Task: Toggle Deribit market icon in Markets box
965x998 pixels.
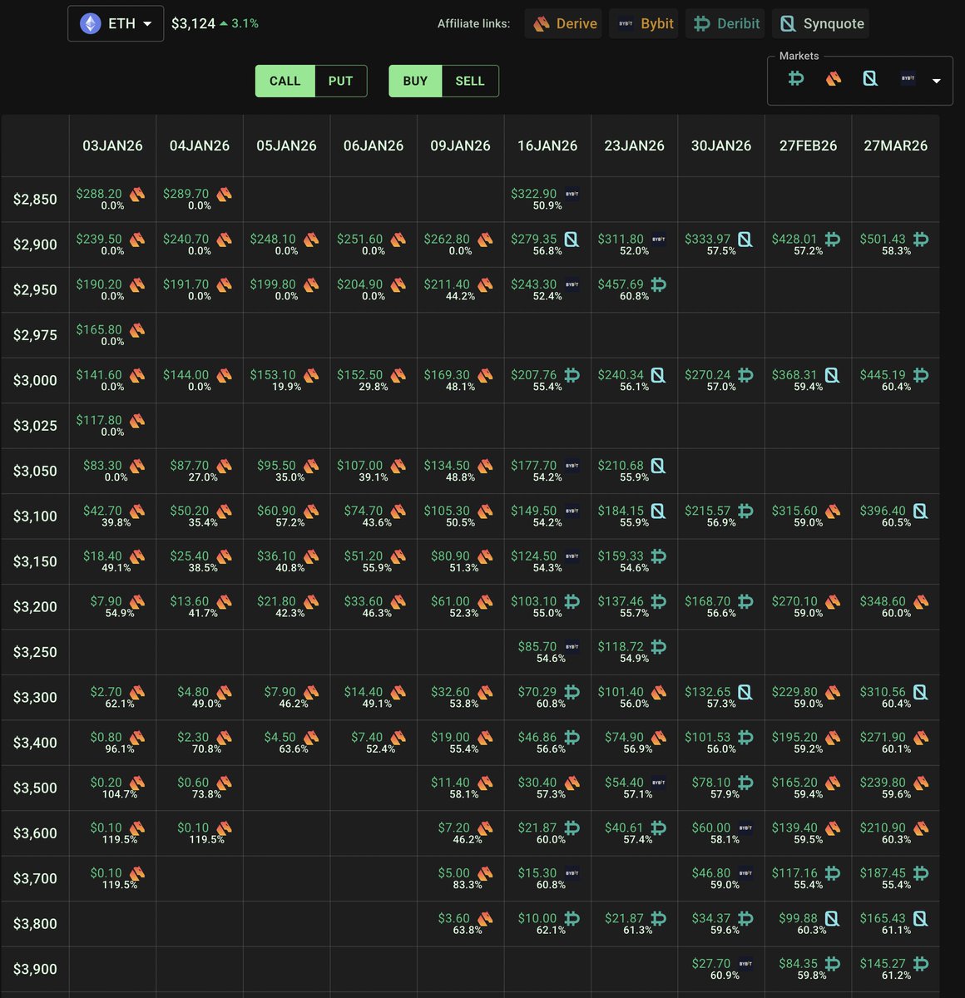Action: [796, 79]
